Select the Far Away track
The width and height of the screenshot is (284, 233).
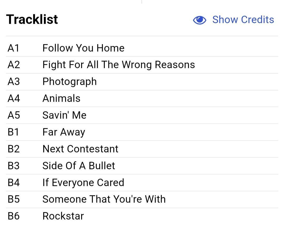[x=64, y=132]
